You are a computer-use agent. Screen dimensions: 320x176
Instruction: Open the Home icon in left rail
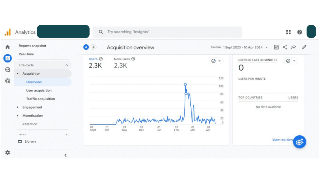click(7, 47)
